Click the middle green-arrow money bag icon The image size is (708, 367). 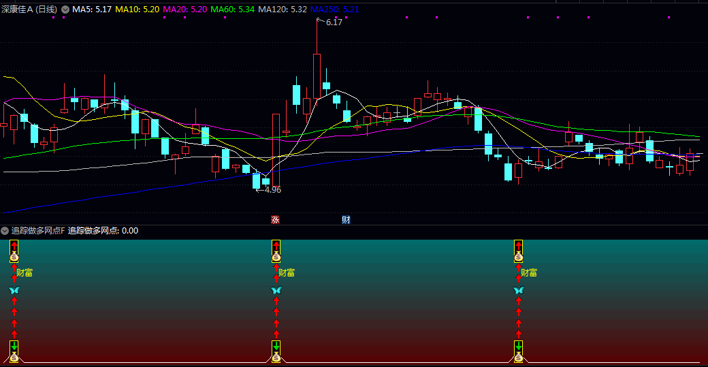click(x=276, y=351)
